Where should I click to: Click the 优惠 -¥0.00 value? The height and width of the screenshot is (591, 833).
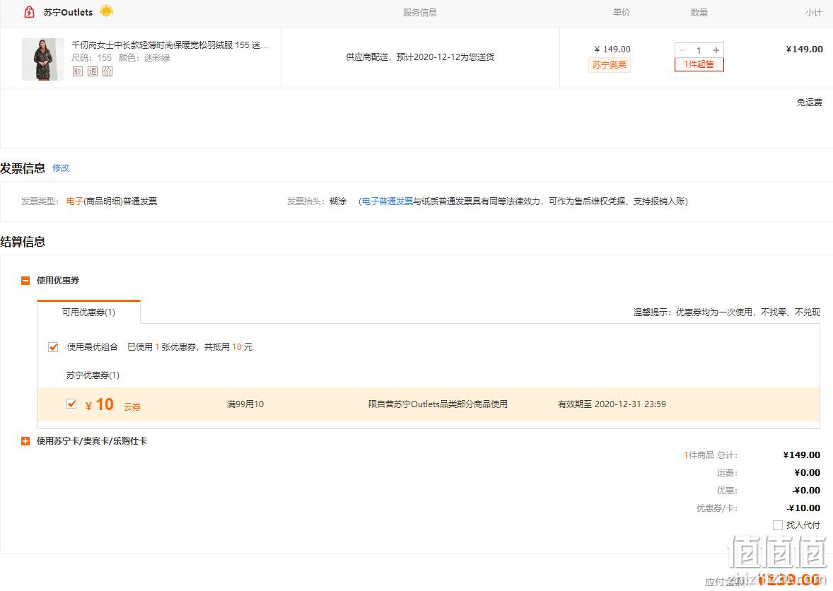806,491
